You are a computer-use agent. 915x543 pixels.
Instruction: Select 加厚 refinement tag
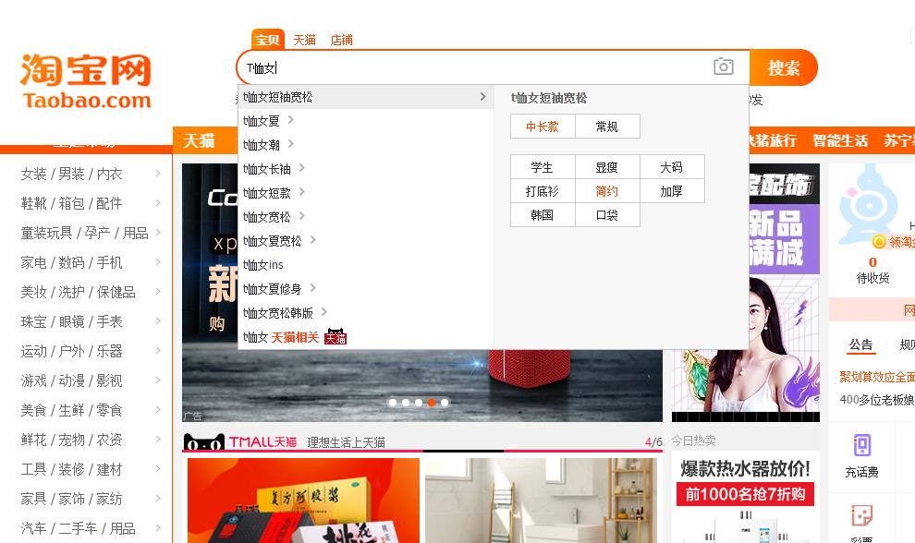(672, 191)
